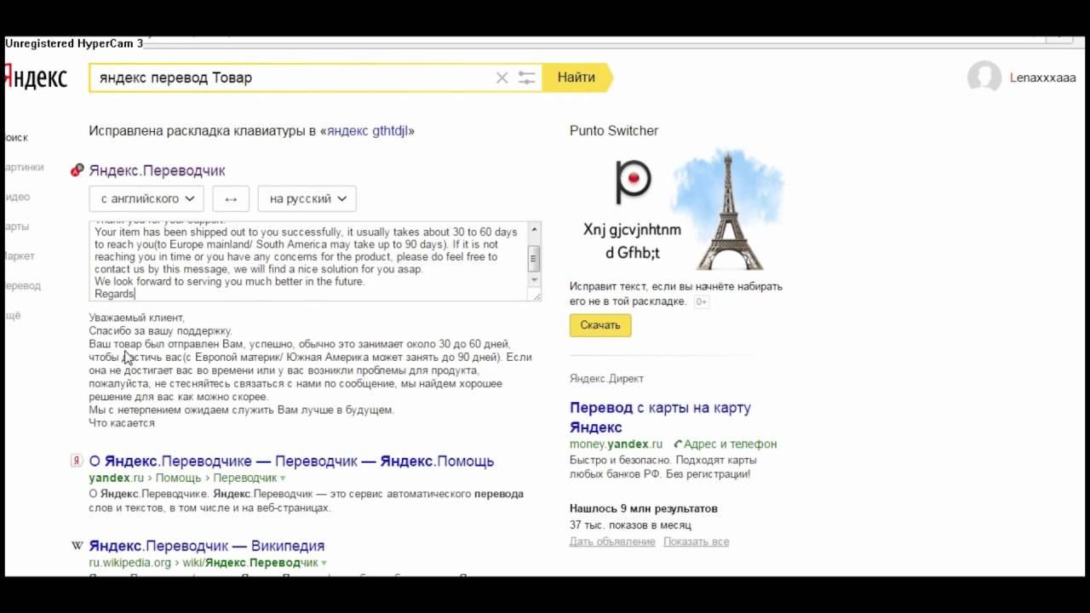Open the target language dropdown на русский
The height and width of the screenshot is (613, 1090).
307,198
